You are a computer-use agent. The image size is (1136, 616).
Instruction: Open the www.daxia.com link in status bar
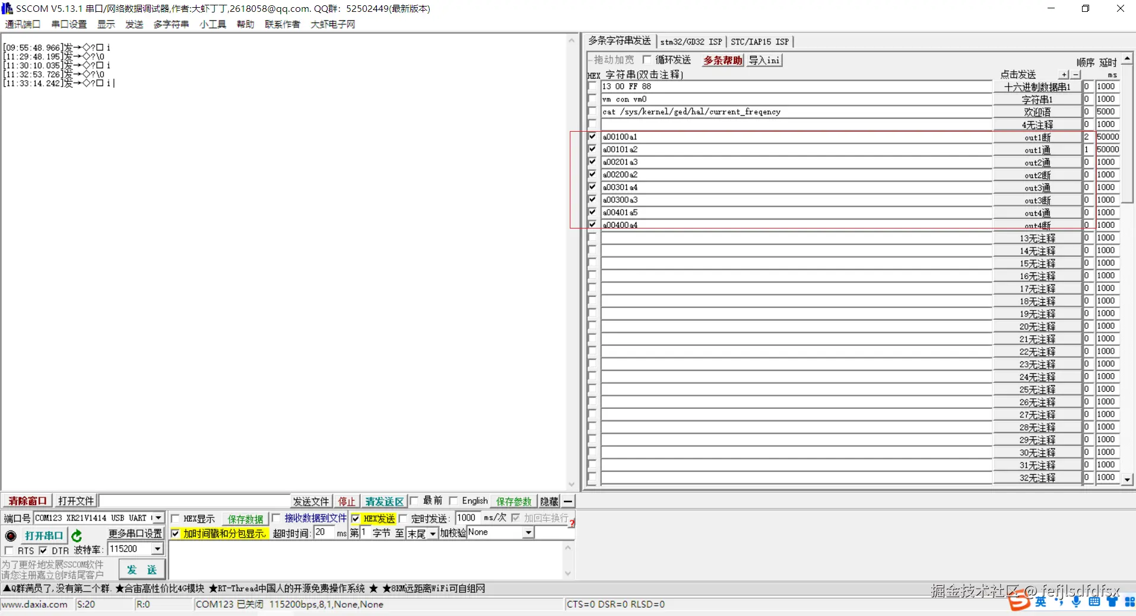point(34,604)
